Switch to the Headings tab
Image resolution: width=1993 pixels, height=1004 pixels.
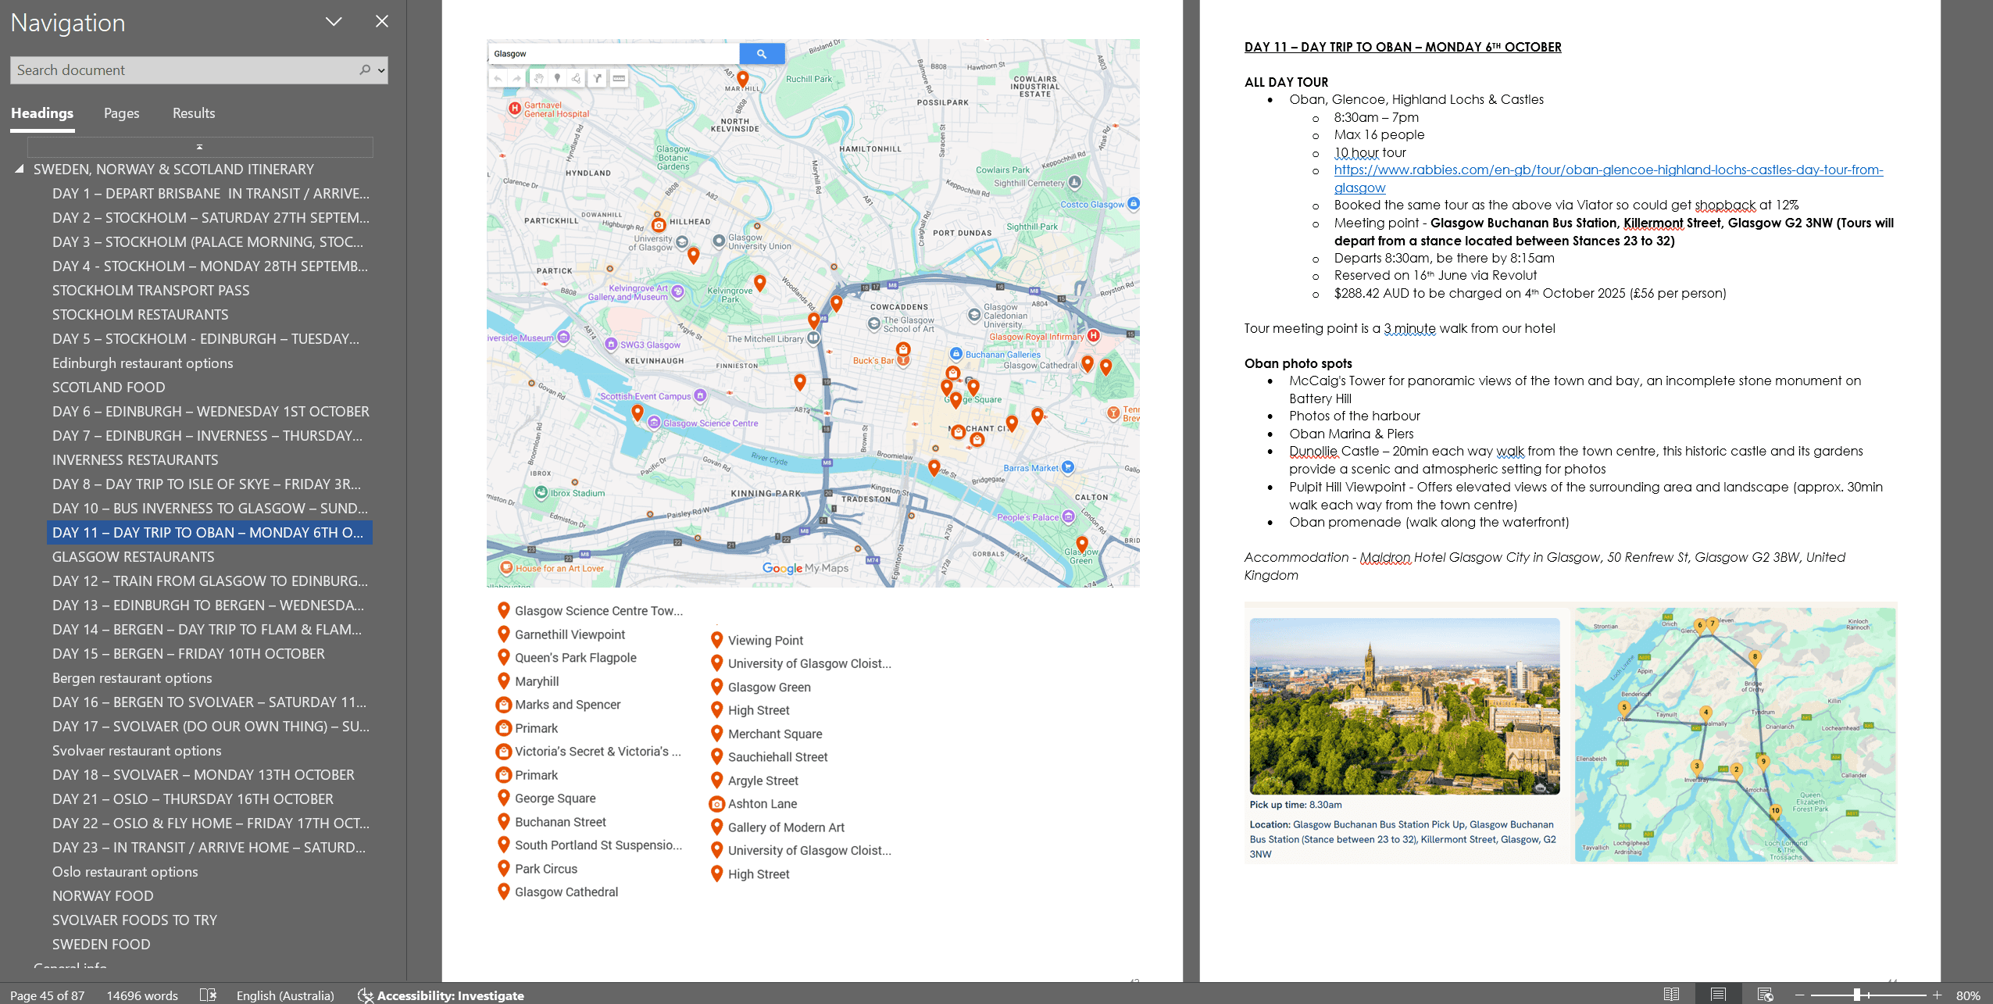pos(42,113)
